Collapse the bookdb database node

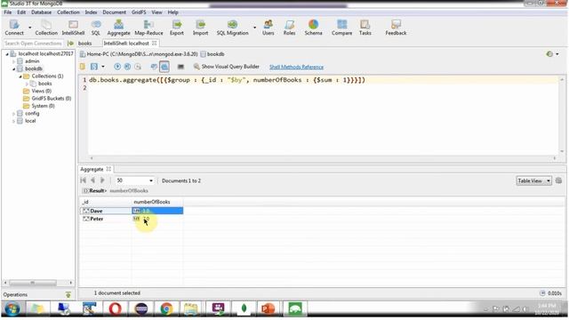pyautogui.click(x=14, y=69)
